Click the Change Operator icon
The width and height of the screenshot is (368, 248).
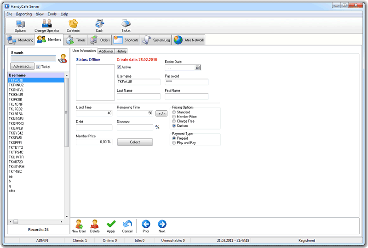46,24
